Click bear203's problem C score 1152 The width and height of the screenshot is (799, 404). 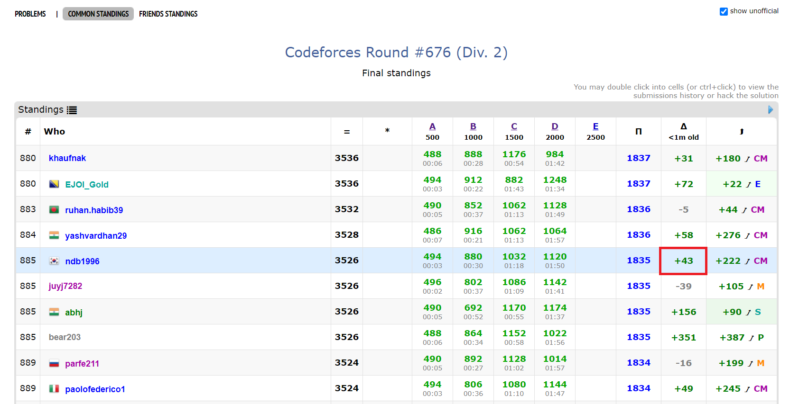514,333
